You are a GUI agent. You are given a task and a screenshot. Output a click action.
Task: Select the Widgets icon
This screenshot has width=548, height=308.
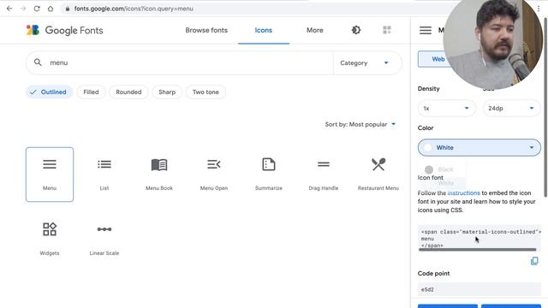pyautogui.click(x=50, y=240)
